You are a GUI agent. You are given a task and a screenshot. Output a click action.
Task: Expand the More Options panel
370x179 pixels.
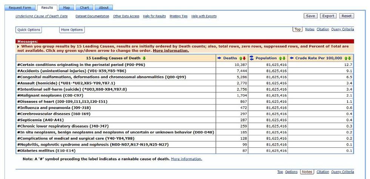[x=72, y=30]
